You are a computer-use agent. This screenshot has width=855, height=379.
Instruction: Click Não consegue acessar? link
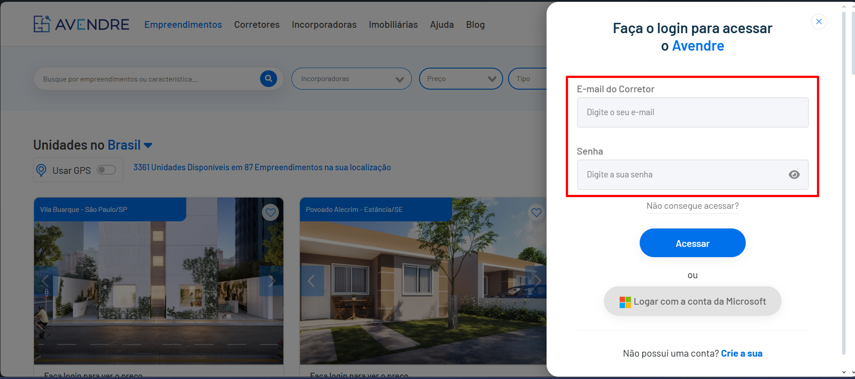point(693,206)
